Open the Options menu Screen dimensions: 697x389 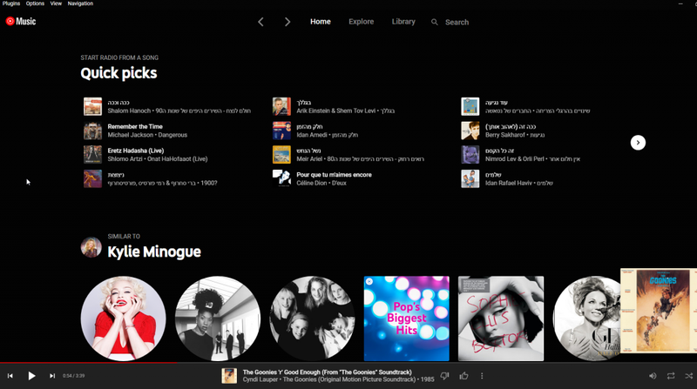(x=35, y=3)
